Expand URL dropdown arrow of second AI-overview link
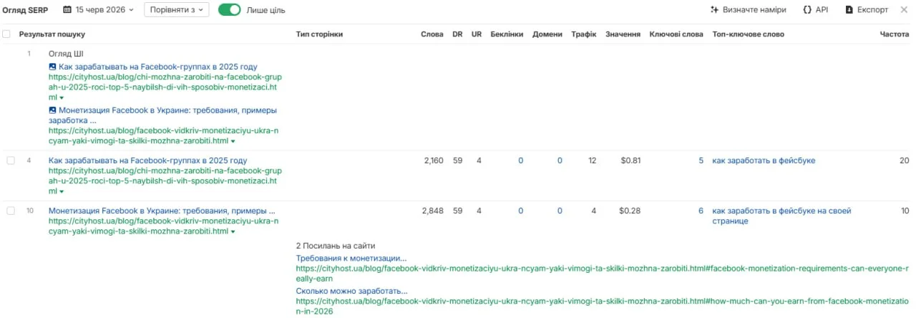 233,142
